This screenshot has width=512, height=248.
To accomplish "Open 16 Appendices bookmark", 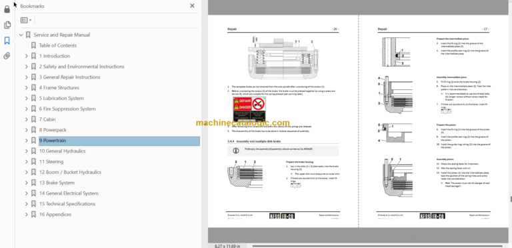I will pyautogui.click(x=55, y=215).
